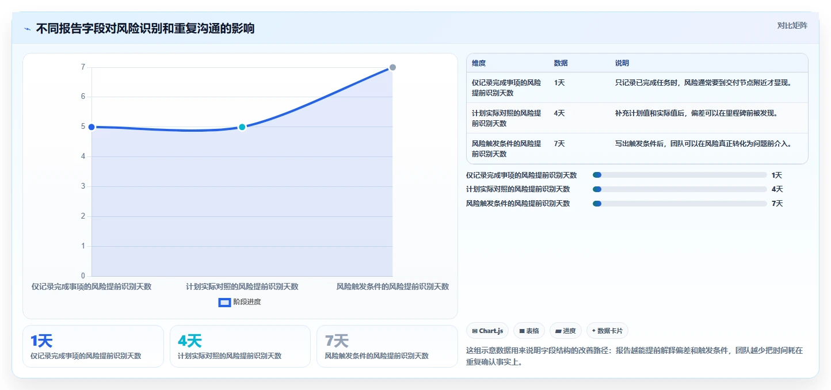This screenshot has height=390, width=831.
Task: Click the 说明 column header
Action: point(622,63)
